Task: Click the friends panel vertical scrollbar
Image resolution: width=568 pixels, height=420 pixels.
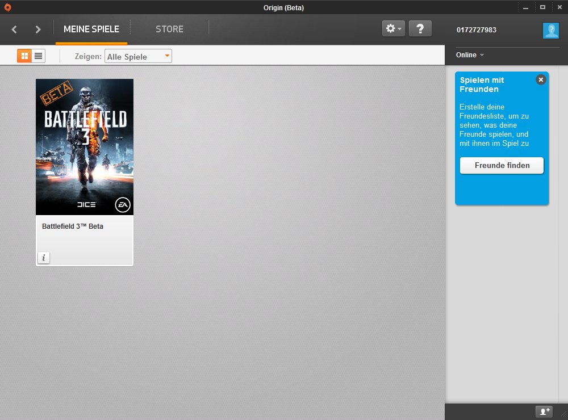Action: point(563,234)
